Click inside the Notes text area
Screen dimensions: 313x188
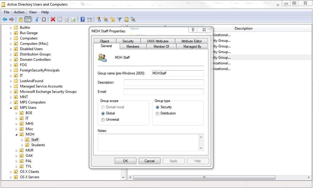(148, 142)
